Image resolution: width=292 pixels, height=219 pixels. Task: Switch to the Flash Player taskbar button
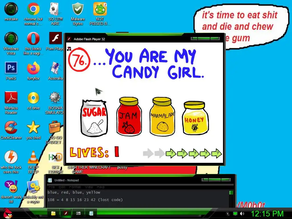pos(66,213)
